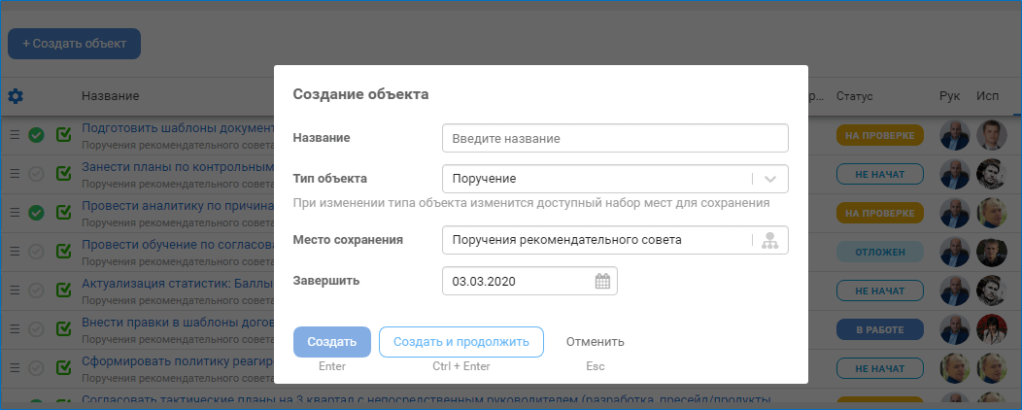Click the ОТЛОЖЕН status badge
The height and width of the screenshot is (410, 1022).
(x=880, y=252)
